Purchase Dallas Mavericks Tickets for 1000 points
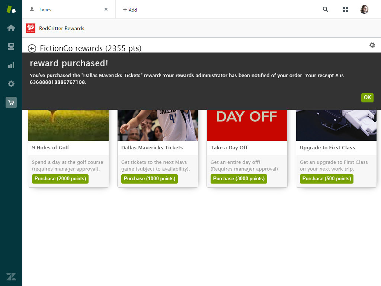This screenshot has height=286, width=381. [150, 179]
